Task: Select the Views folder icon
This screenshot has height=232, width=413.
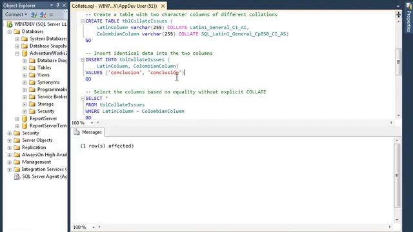Action: click(32, 75)
